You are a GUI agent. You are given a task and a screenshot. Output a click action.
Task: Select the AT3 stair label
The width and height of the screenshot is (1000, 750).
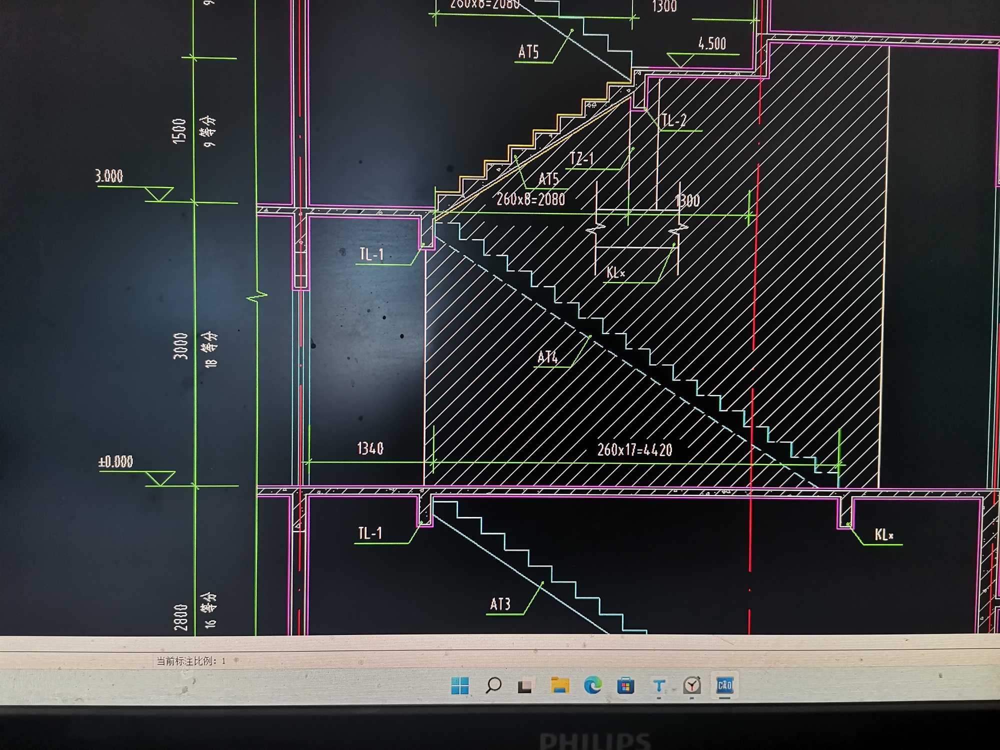click(x=500, y=604)
